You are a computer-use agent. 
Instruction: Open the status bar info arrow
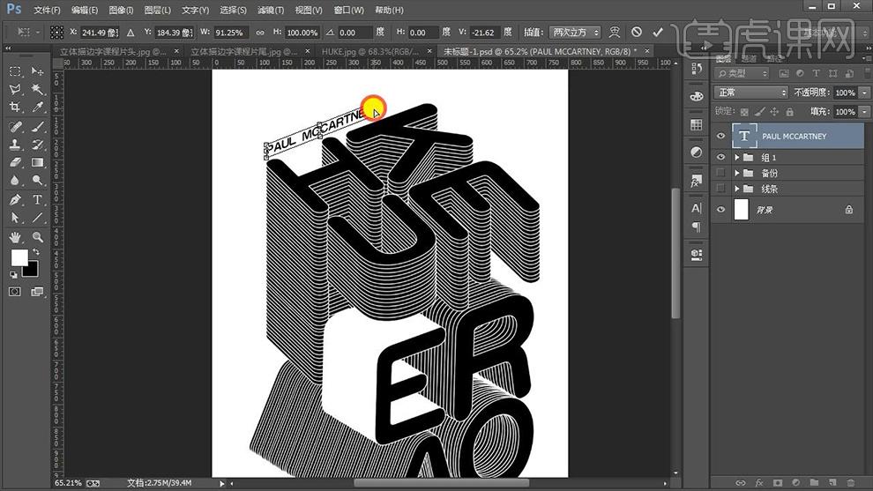click(221, 483)
